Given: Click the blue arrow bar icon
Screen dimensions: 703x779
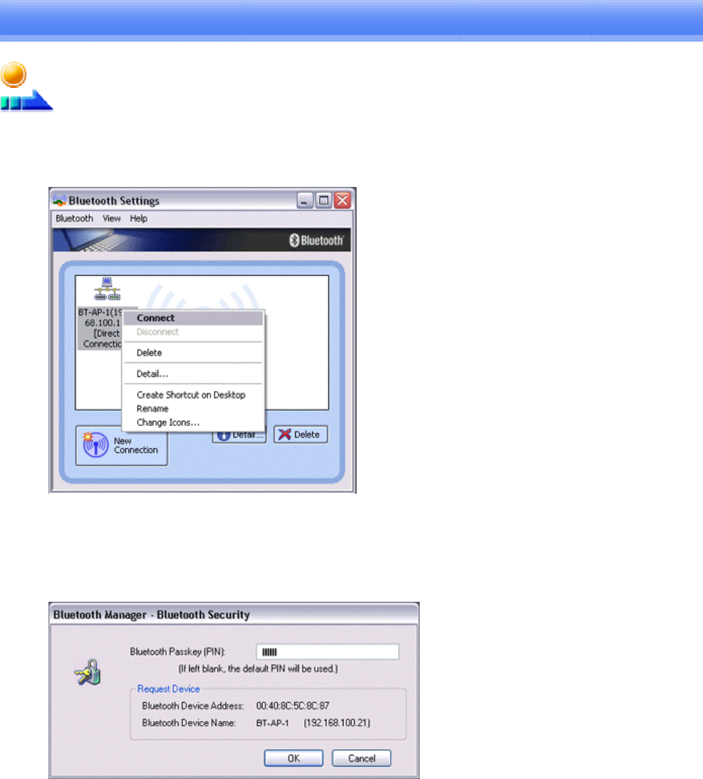Looking at the screenshot, I should coord(26,100).
